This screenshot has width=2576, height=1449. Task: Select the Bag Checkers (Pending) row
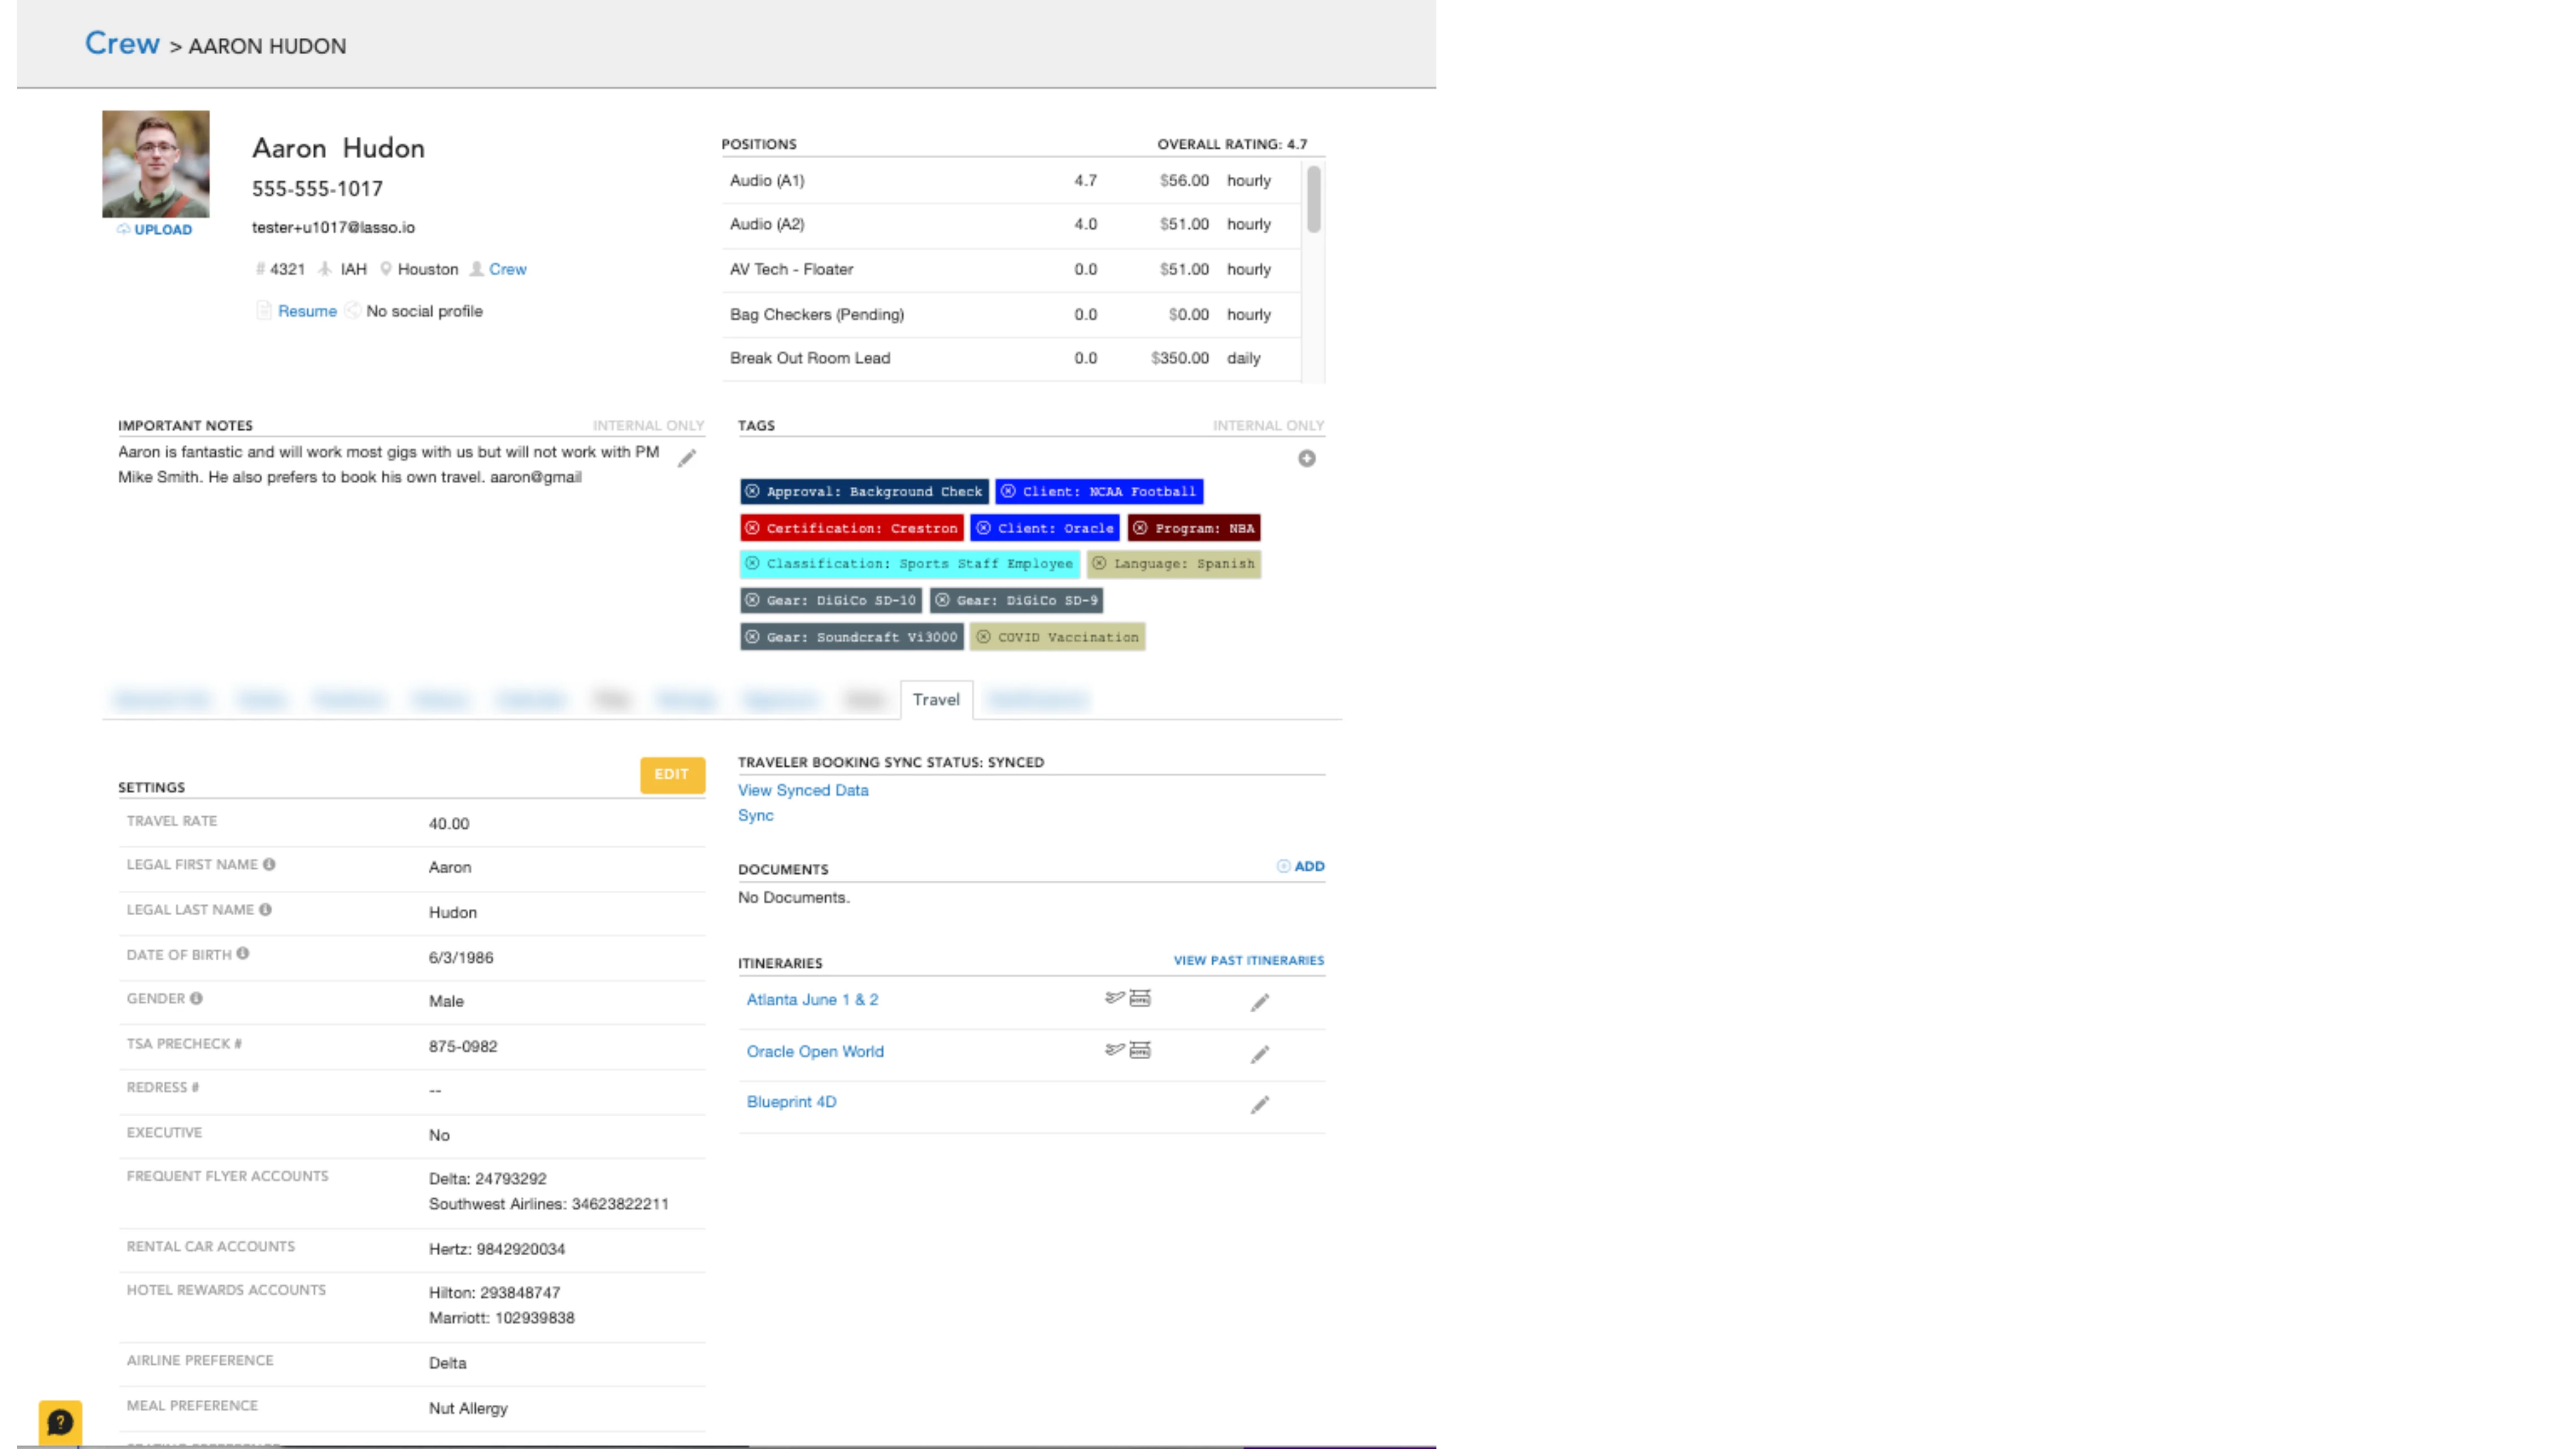tap(1011, 314)
